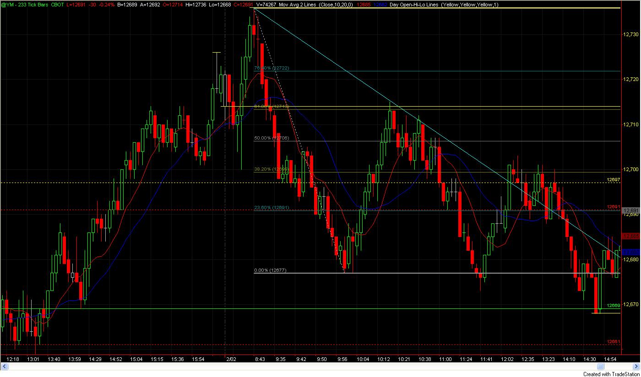Click the 10:21 time axis label
The height and width of the screenshot is (377, 641).
405,359
